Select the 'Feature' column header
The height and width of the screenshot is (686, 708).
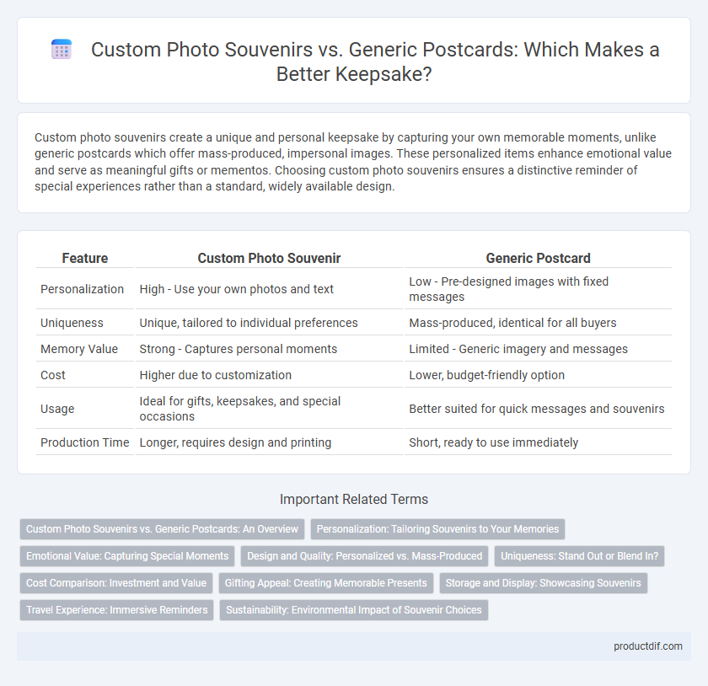85,258
